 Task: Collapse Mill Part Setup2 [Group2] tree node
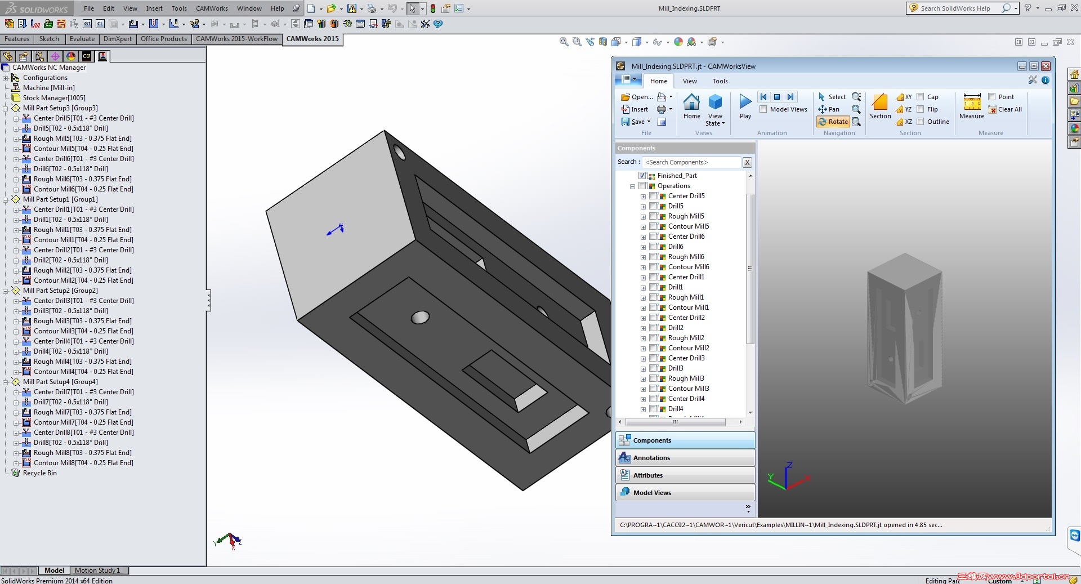6,291
